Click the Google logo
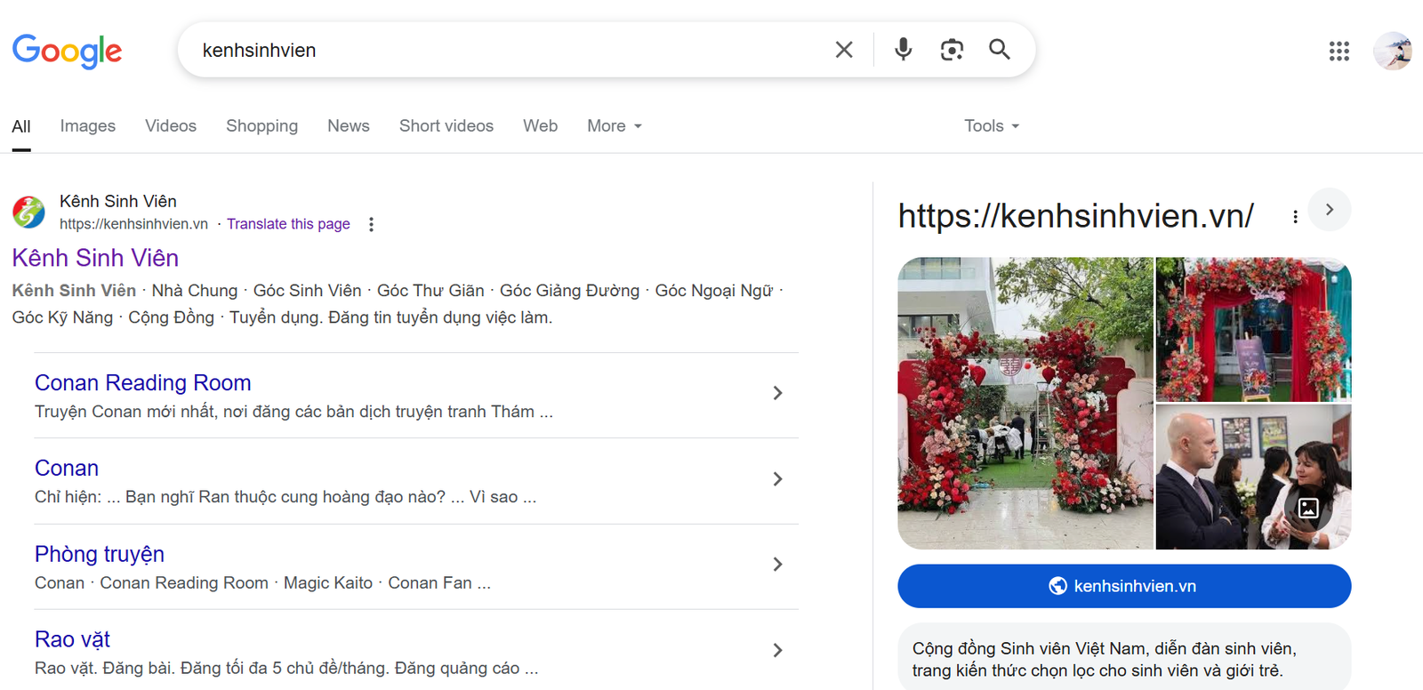The image size is (1423, 690). click(68, 51)
